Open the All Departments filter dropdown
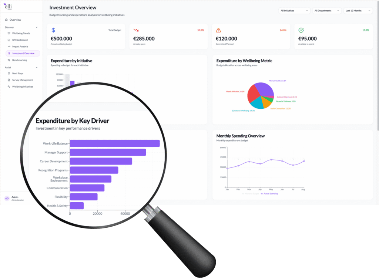Screen dimensions: 379x278 pos(327,11)
